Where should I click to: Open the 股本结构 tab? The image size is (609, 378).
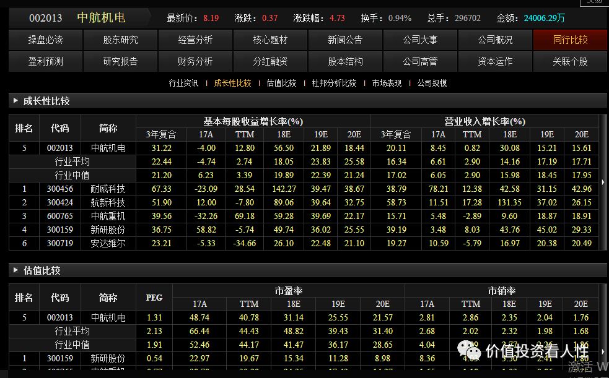(345, 62)
